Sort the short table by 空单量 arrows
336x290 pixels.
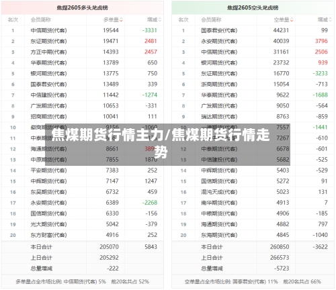tap(292, 20)
